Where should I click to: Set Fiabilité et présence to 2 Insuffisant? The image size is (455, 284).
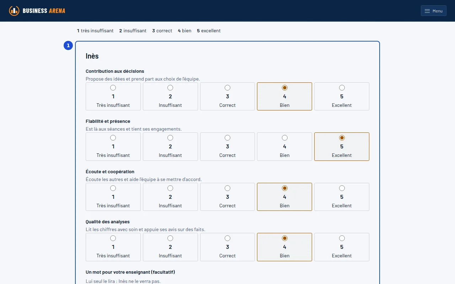tap(170, 147)
